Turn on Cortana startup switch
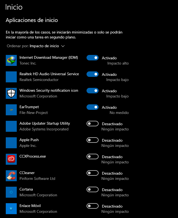The image size is (178, 218). [93, 189]
